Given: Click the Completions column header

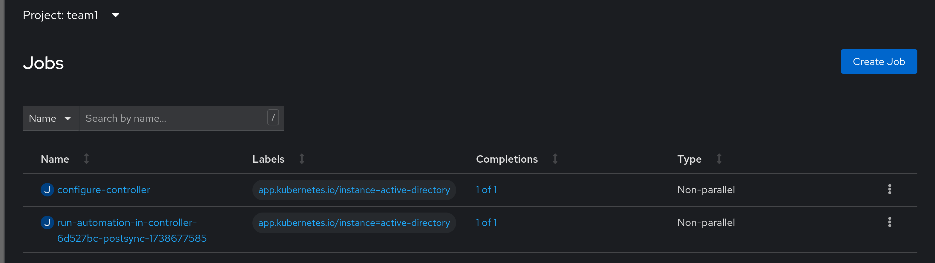Looking at the screenshot, I should (x=507, y=159).
